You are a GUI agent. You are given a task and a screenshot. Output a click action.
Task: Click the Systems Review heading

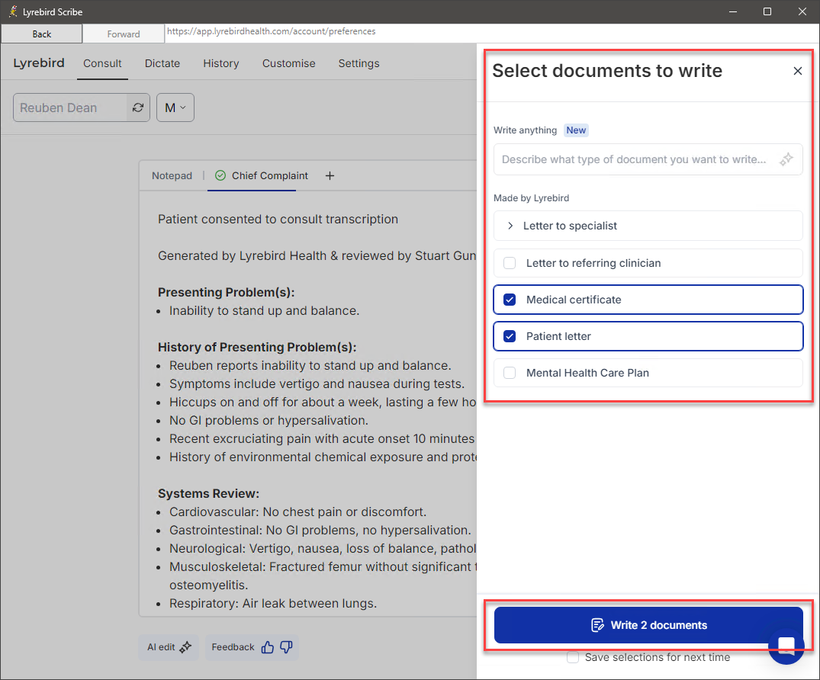209,493
